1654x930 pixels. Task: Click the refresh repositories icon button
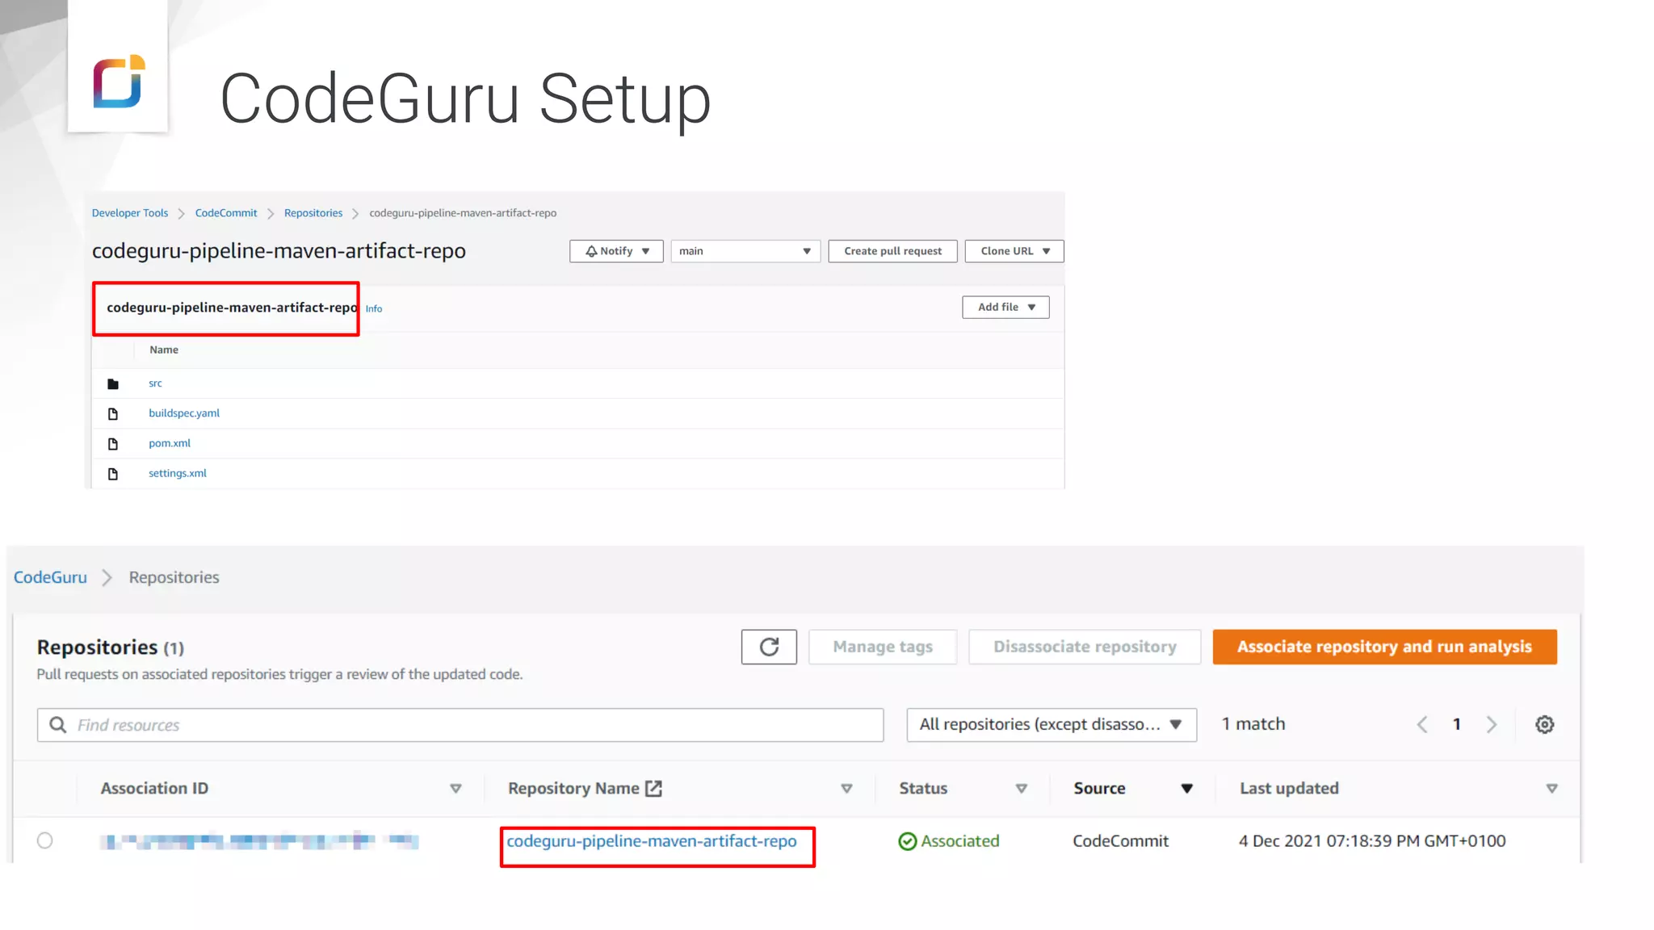[x=769, y=647]
